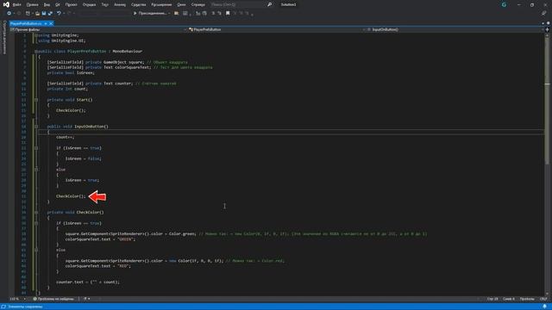This screenshot has width=552, height=310.
Task: Open the Проект menu
Action: pos(71,4)
